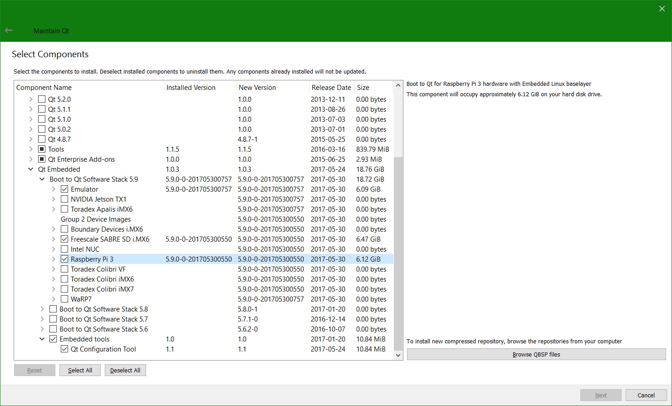Cancel the maintenance wizard

point(646,395)
